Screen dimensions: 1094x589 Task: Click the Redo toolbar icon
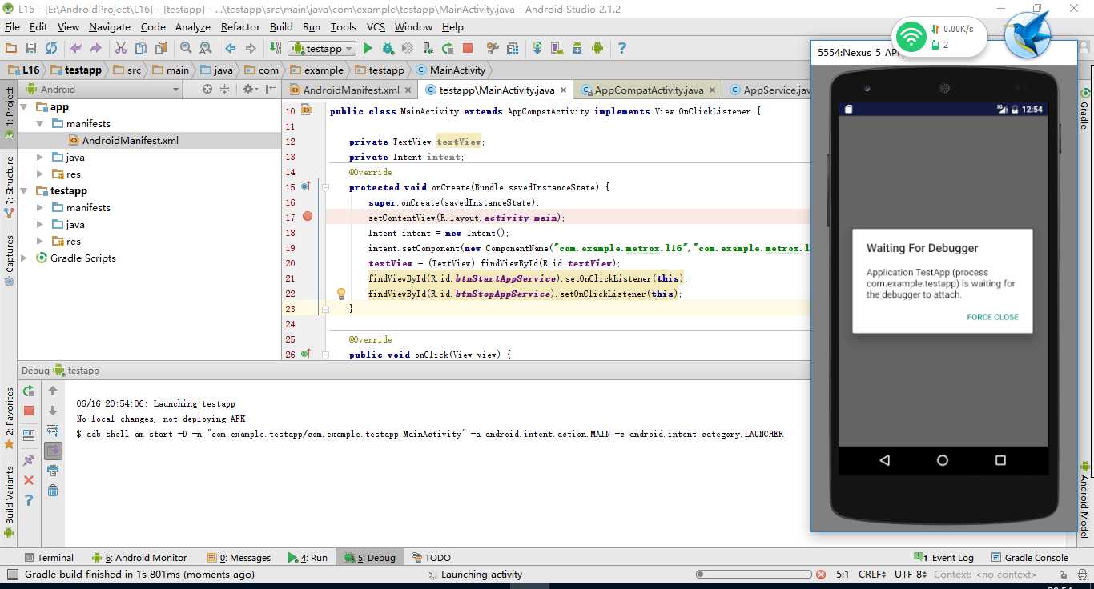[x=96, y=48]
